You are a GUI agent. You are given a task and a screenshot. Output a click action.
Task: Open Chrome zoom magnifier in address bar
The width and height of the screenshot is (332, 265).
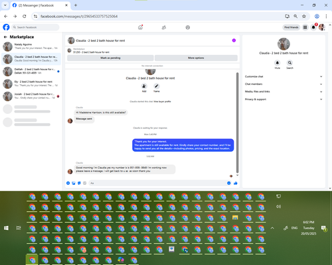295,16
